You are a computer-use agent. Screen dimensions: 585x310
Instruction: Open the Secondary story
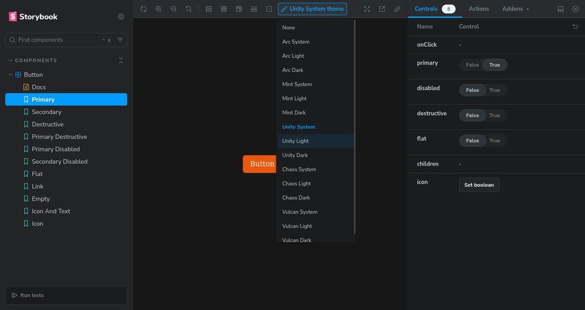(66, 112)
